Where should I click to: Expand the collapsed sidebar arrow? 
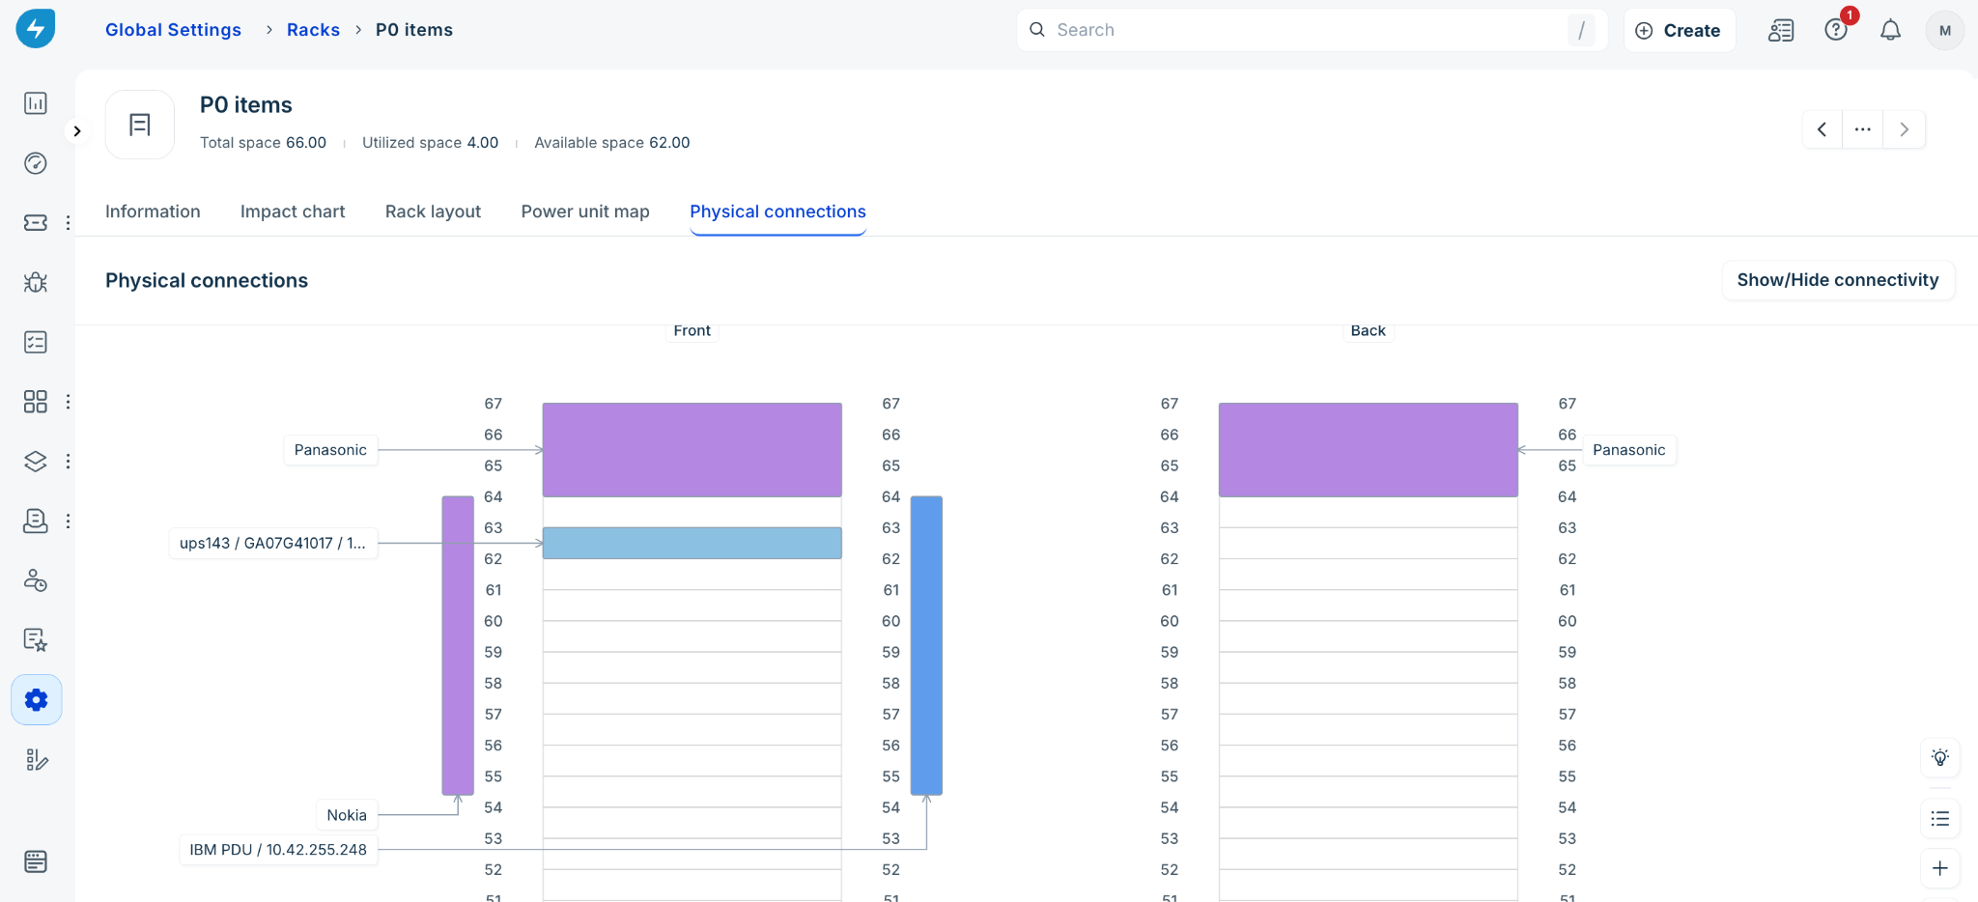77,130
